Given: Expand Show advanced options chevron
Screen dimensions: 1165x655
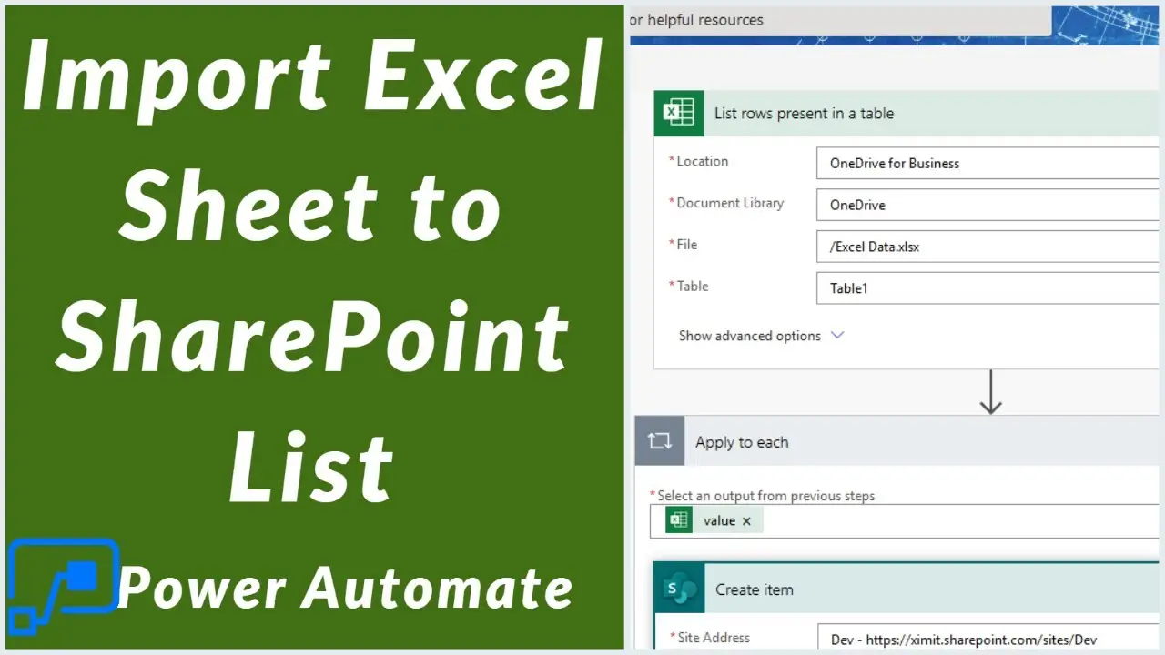Looking at the screenshot, I should coord(838,335).
